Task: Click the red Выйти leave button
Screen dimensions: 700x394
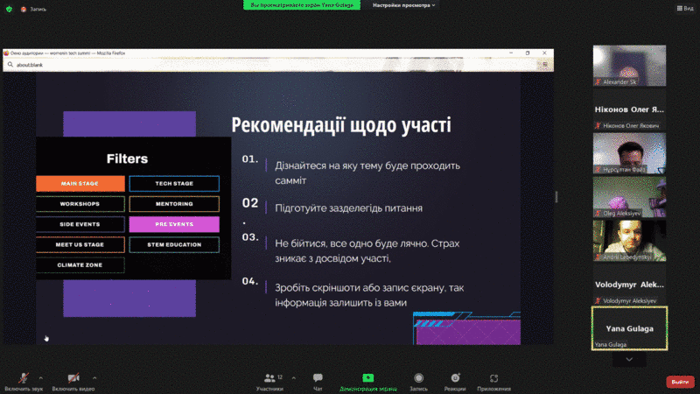Action: pos(679,382)
